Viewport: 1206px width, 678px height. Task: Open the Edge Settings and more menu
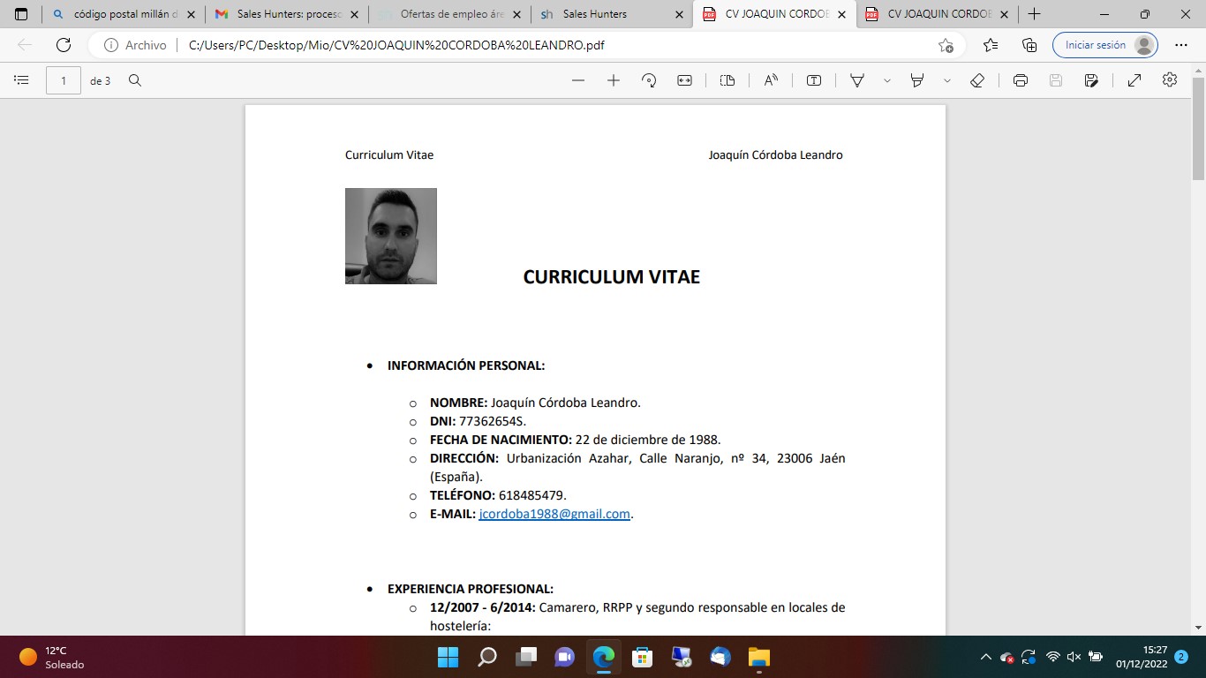click(x=1181, y=45)
